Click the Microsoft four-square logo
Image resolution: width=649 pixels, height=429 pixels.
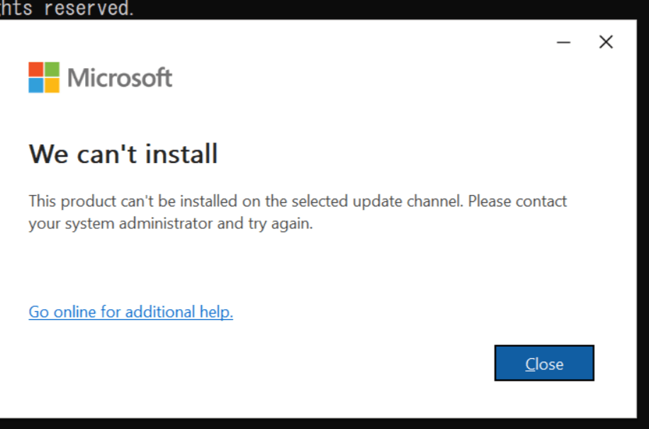point(44,77)
